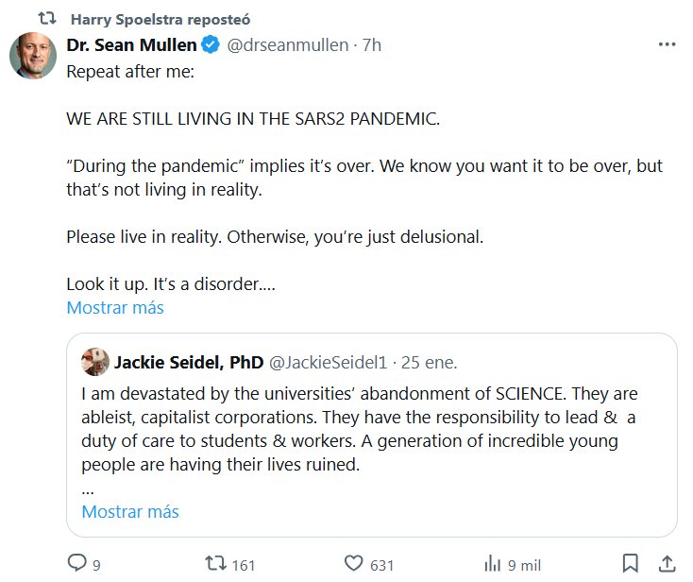Open the three-dot more options menu
Viewport: 693px width, 582px height.
pos(667,45)
